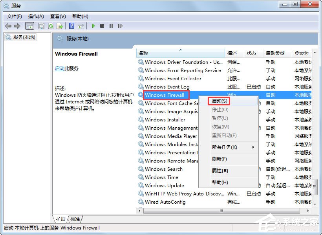Viewport: 322px width, 235px height.
Task: Open the 操作(A) menu
Action: (36, 16)
